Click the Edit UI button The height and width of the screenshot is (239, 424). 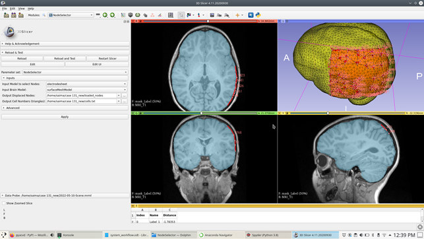pos(97,64)
